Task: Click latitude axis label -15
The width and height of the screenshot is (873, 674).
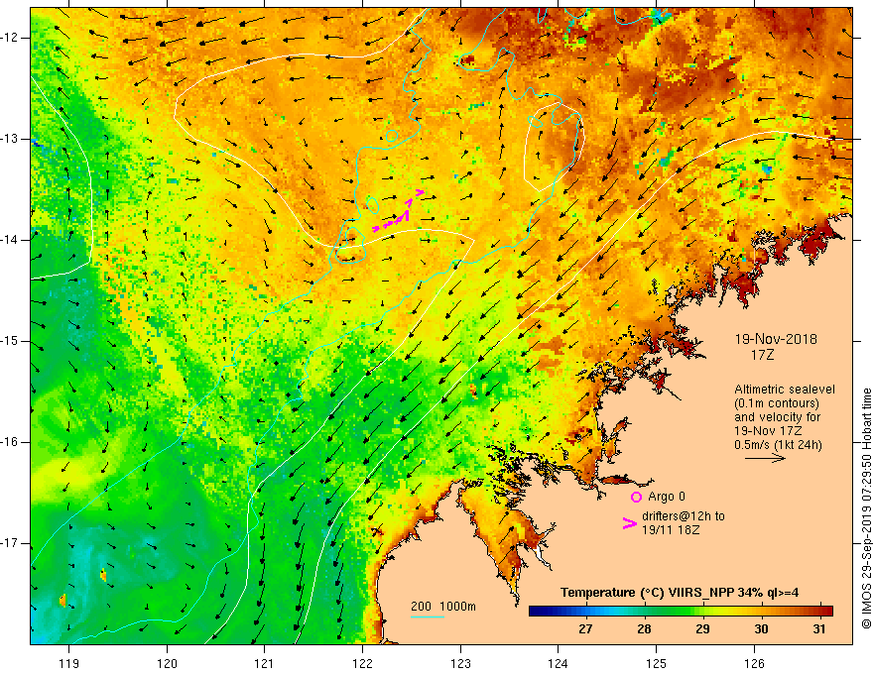Action: 11,341
